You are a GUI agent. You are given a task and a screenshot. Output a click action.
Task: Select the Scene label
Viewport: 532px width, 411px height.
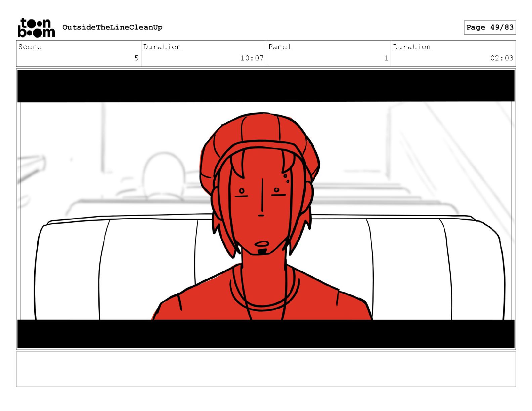click(x=30, y=47)
